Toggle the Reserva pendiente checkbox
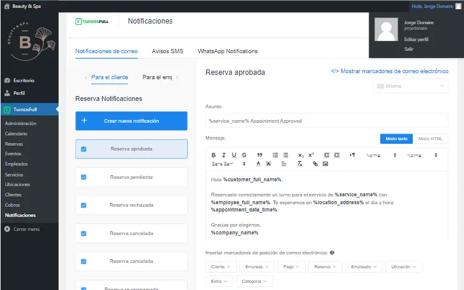464x290 pixels. click(83, 177)
